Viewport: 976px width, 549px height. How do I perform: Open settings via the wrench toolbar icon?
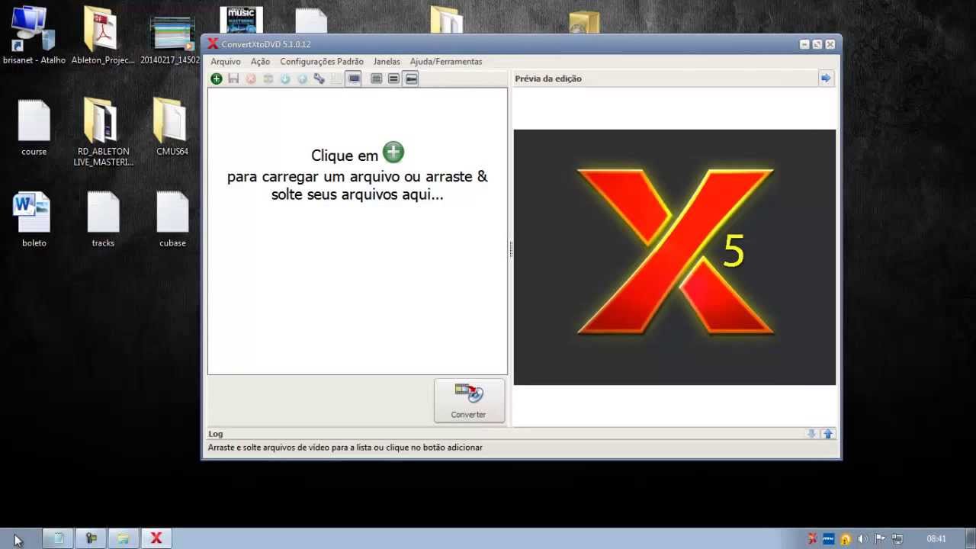319,79
